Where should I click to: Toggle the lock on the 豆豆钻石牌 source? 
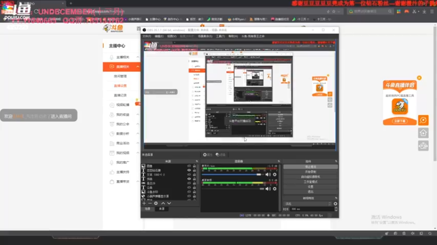[194, 170]
